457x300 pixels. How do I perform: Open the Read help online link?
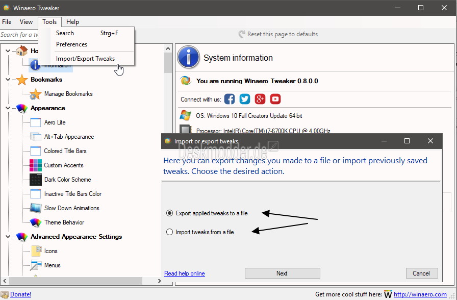pos(185,273)
